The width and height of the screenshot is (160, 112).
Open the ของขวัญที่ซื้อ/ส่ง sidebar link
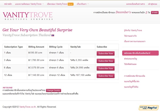[132, 81]
